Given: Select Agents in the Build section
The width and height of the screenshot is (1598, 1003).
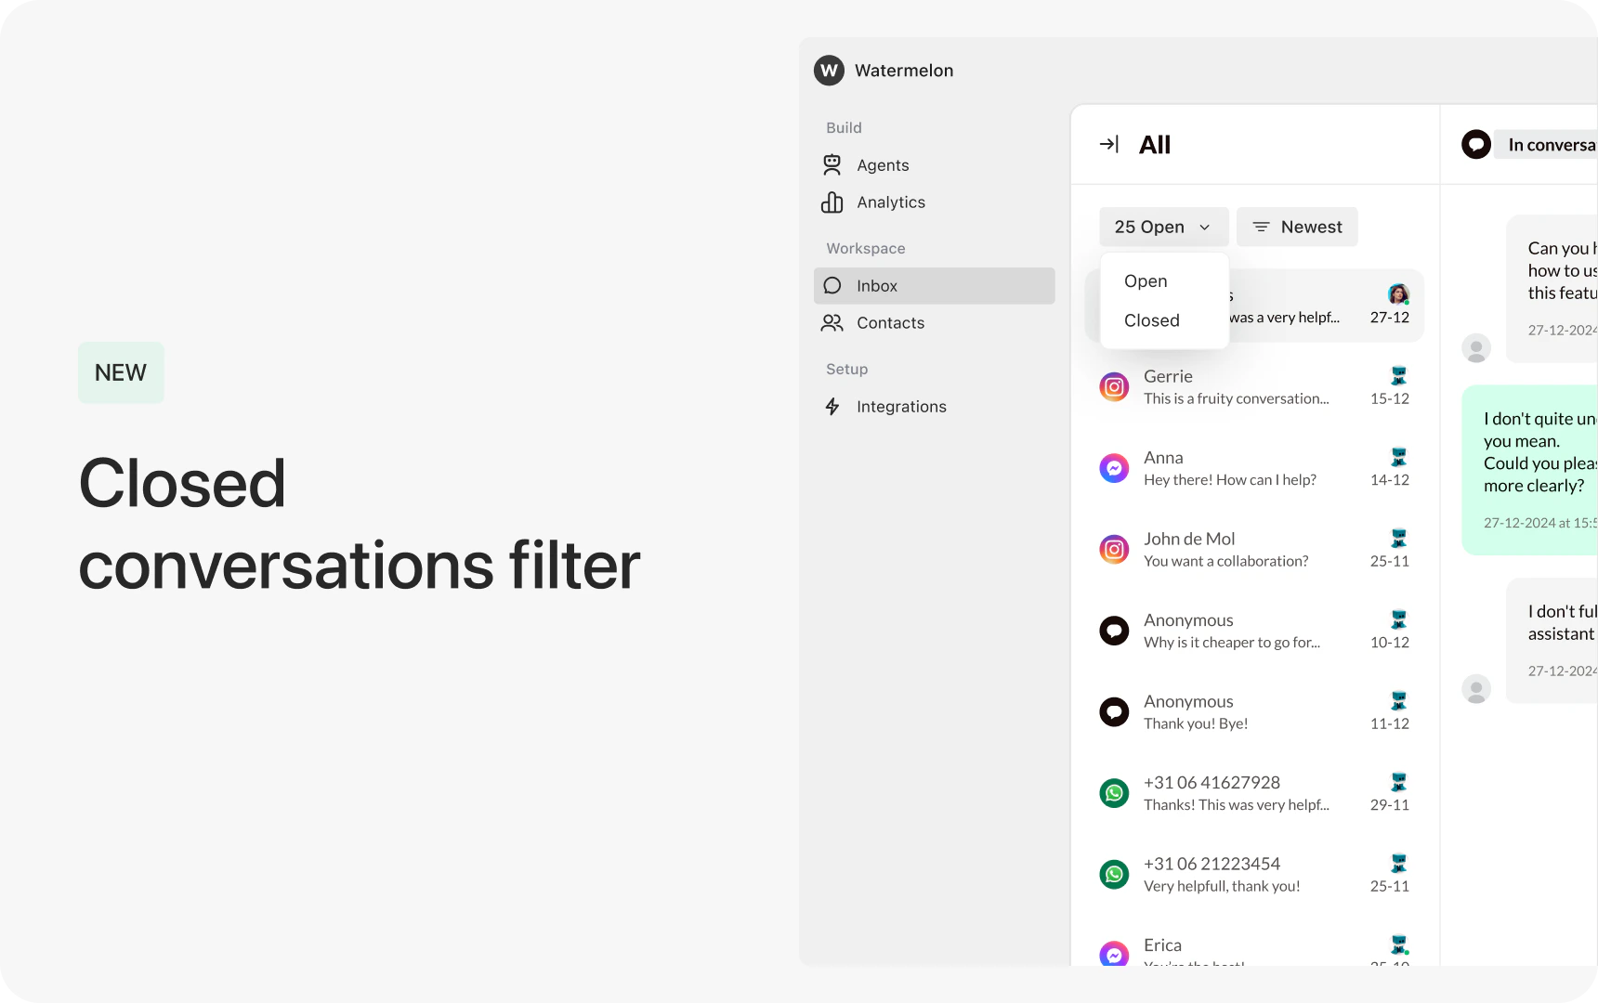Looking at the screenshot, I should pos(882,164).
